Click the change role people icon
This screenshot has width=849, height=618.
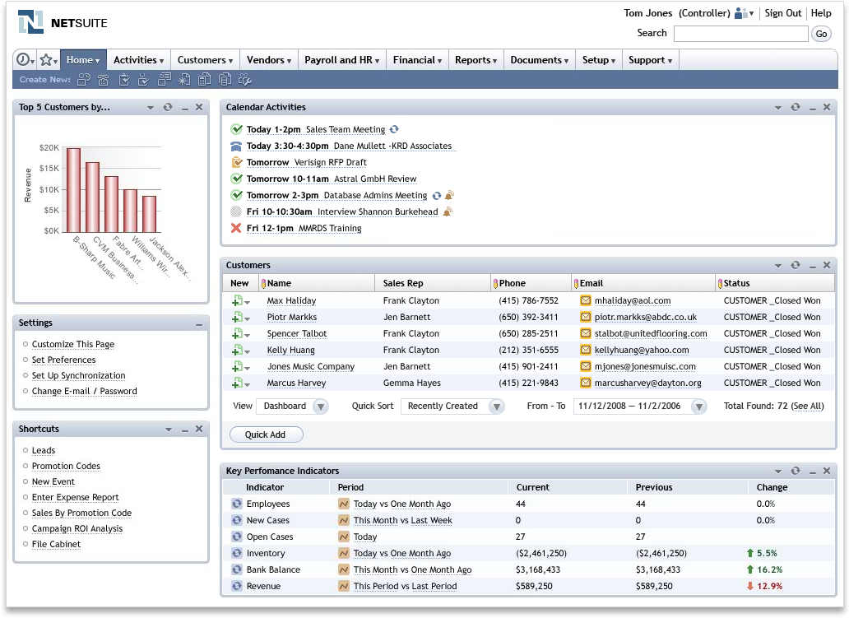(744, 13)
